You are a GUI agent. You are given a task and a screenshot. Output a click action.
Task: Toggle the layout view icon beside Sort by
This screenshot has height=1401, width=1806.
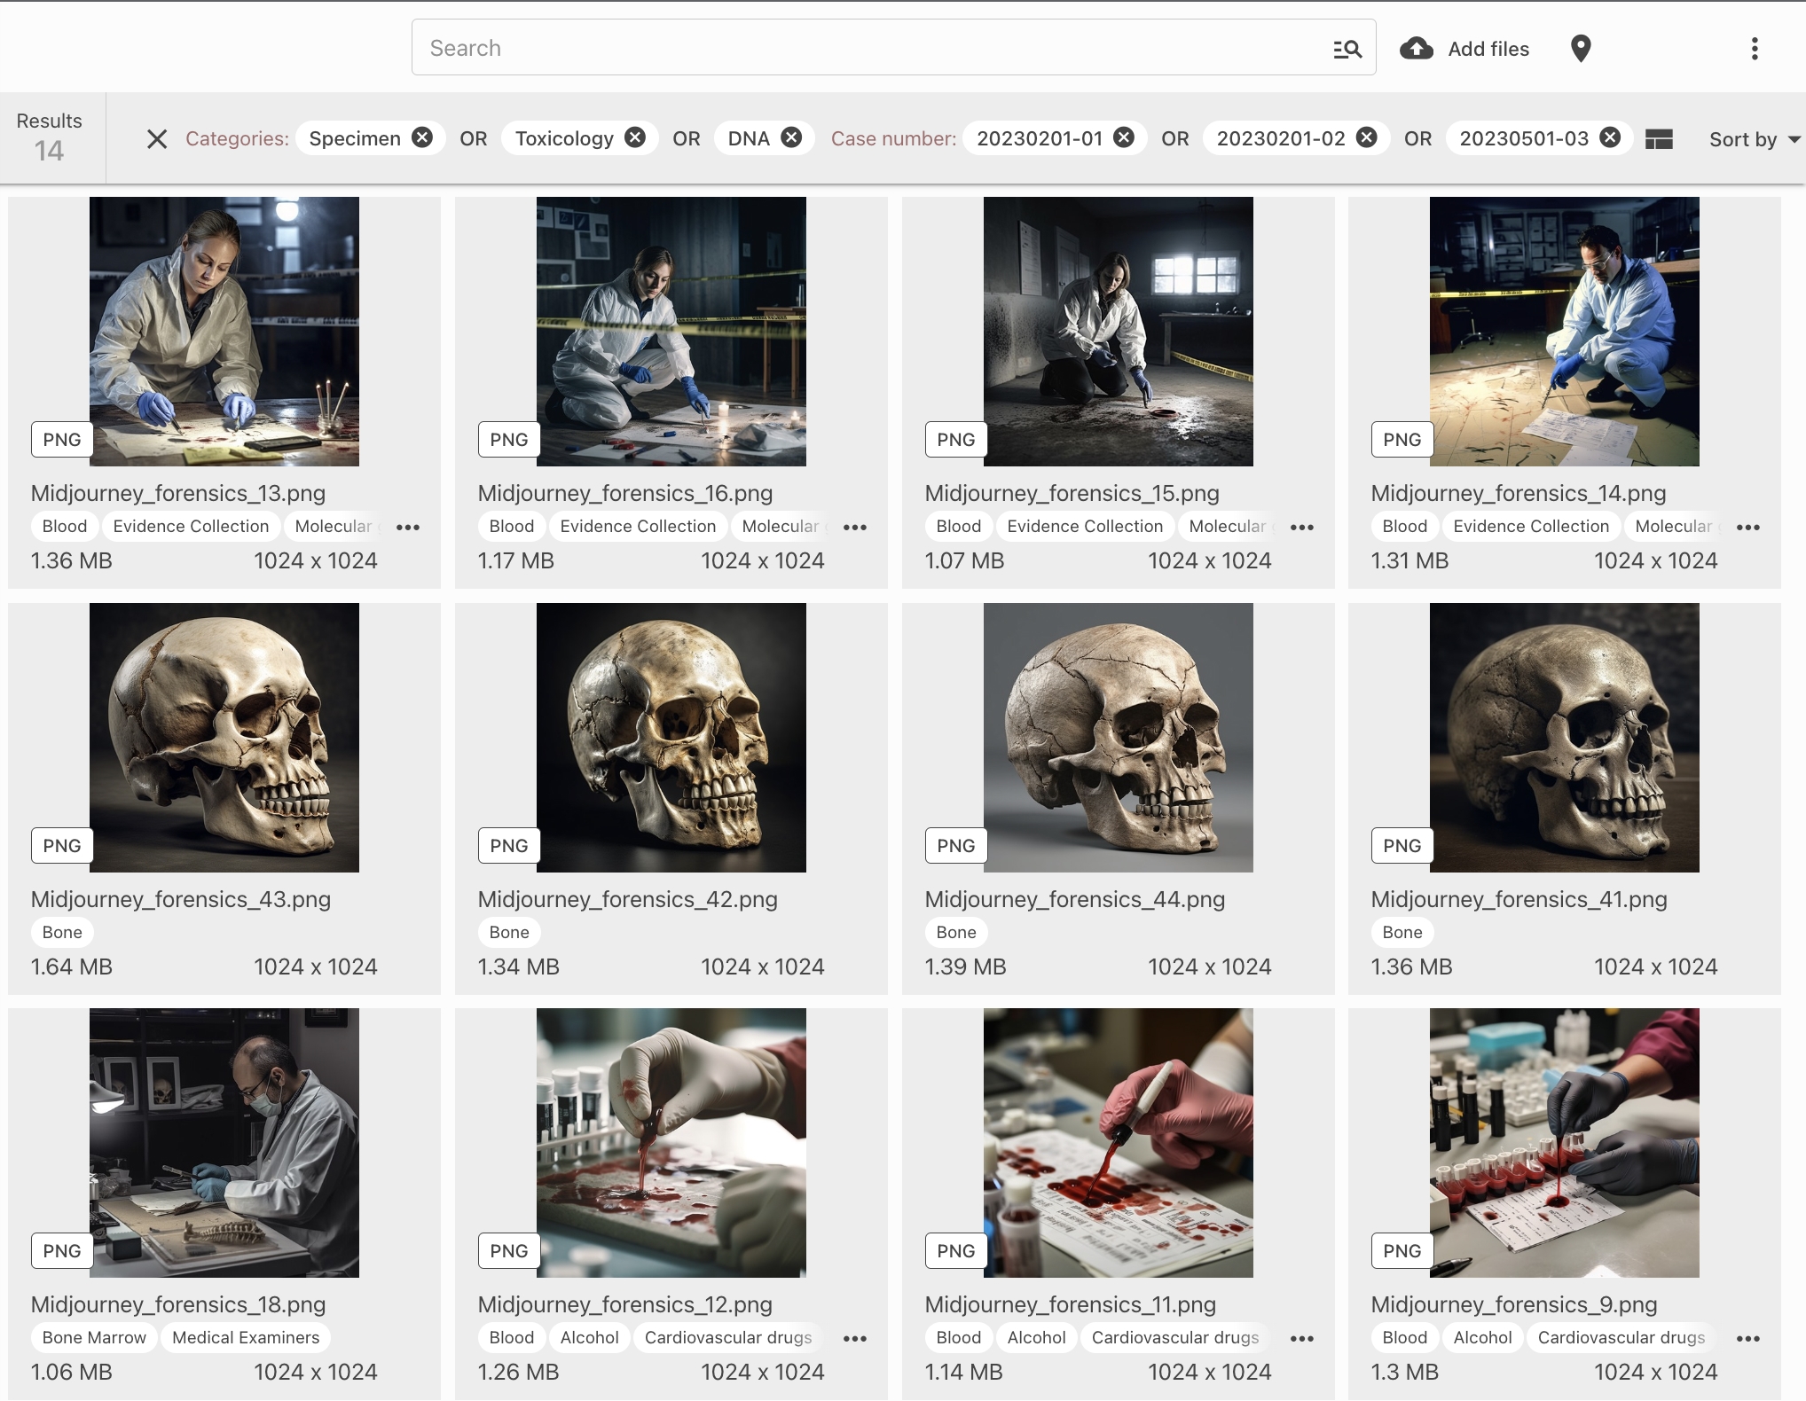click(1660, 139)
